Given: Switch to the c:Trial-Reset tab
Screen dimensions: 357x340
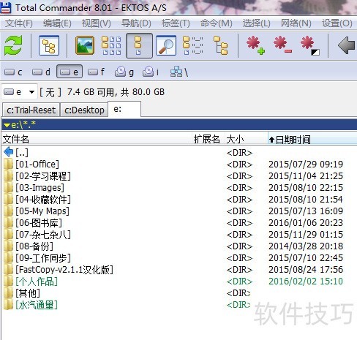Looking at the screenshot, I should click(31, 110).
